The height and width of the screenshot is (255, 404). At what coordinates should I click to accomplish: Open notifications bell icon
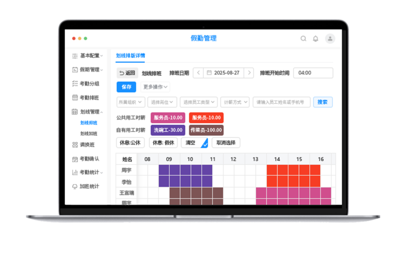315,38
